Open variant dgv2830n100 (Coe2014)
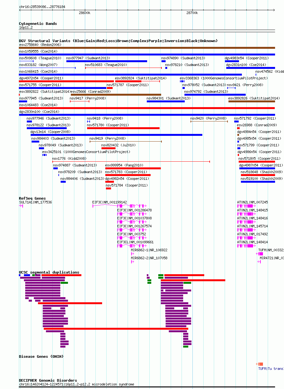 coord(39,112)
